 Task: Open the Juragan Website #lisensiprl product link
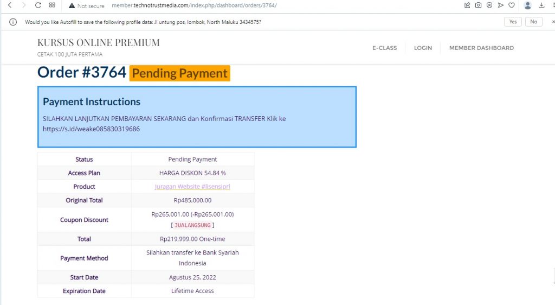pos(192,187)
